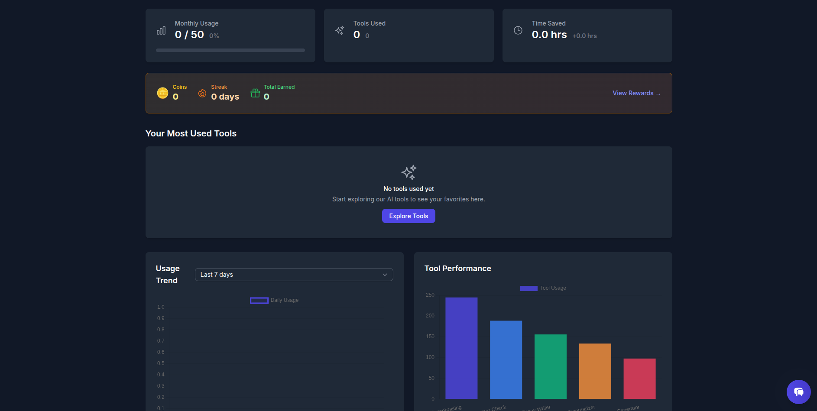Click the purple Tool Usage legend swatch

528,288
